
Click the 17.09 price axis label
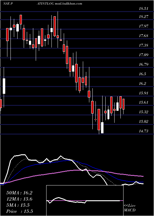click(144, 55)
